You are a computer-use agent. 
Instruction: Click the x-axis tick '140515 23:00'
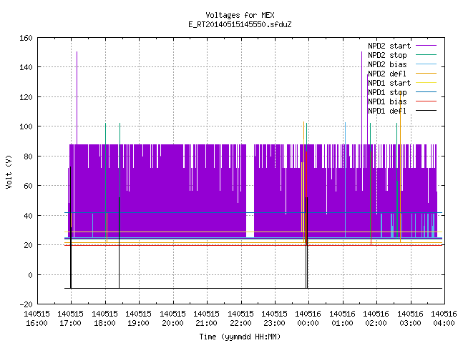click(x=274, y=319)
